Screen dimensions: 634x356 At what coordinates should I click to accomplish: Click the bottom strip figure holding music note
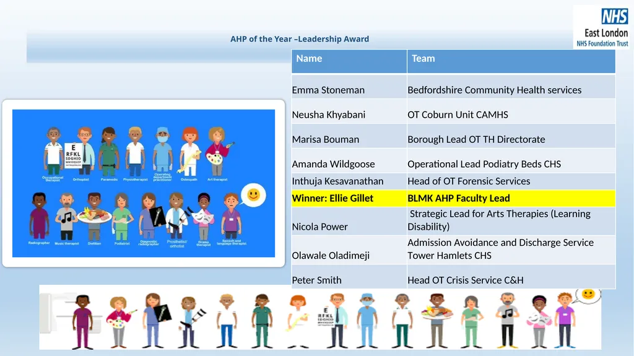506,321
